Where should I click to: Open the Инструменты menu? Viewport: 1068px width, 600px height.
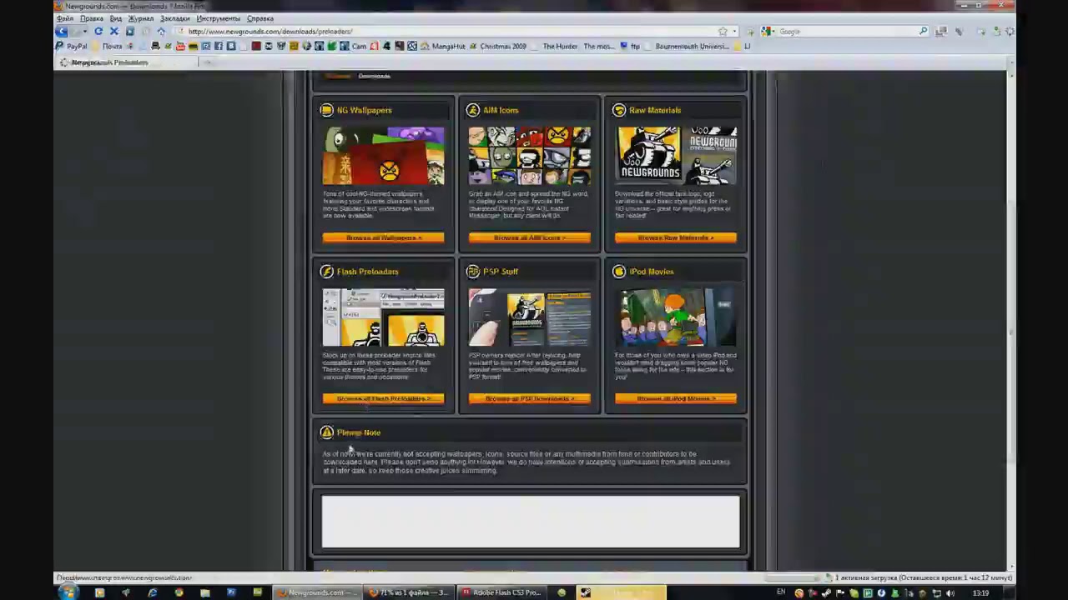tap(219, 18)
